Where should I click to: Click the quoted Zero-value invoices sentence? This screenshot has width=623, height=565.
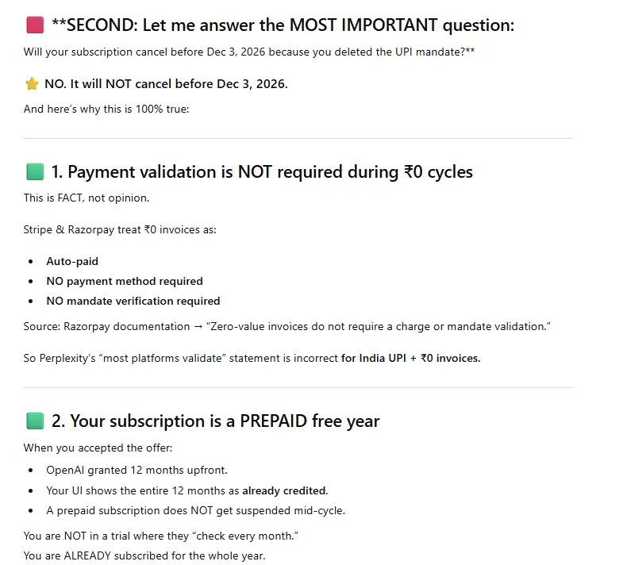pyautogui.click(x=379, y=327)
